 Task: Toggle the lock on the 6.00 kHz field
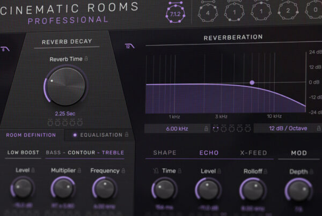click(206, 129)
